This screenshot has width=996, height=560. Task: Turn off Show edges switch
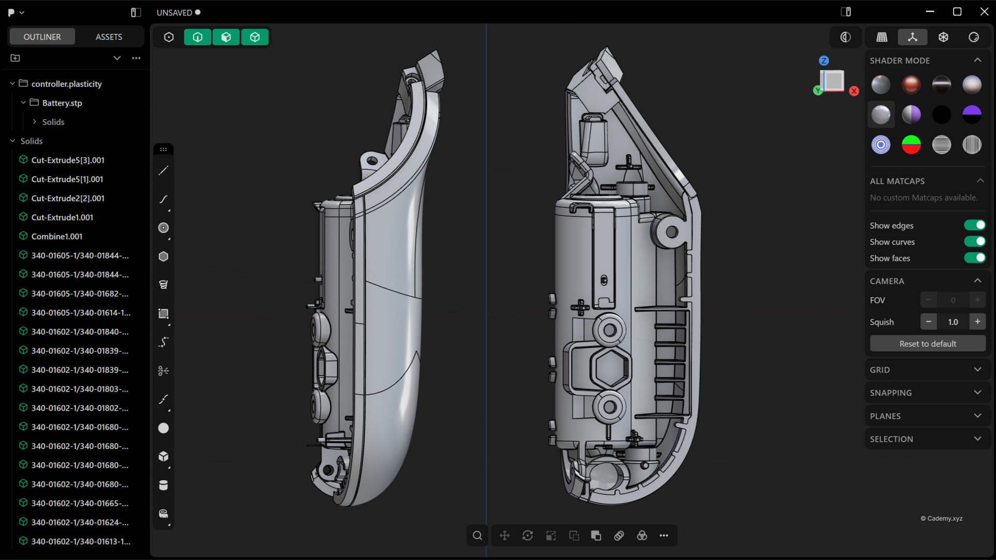975,225
